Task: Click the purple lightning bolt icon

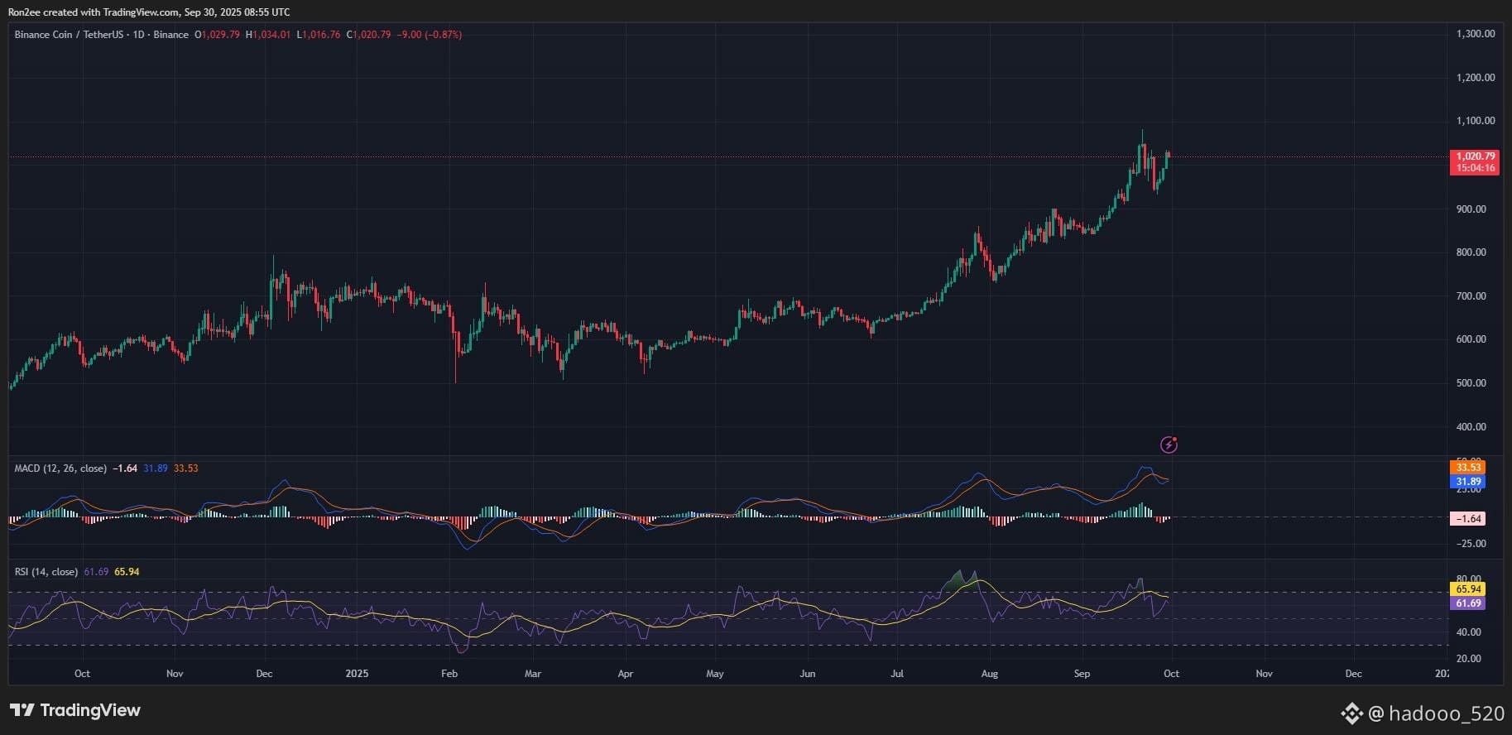Action: tap(1169, 444)
